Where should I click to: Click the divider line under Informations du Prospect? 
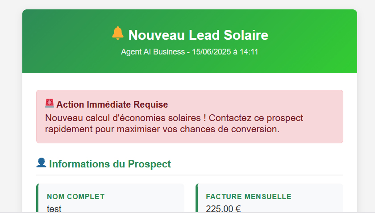point(190,175)
